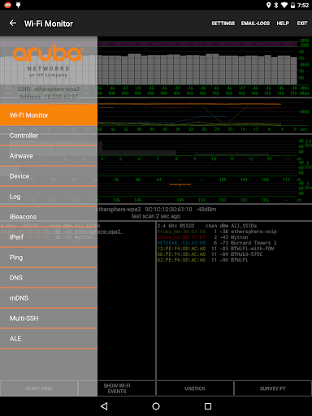
Task: Open ALE from the drawer menu
Action: [49, 339]
